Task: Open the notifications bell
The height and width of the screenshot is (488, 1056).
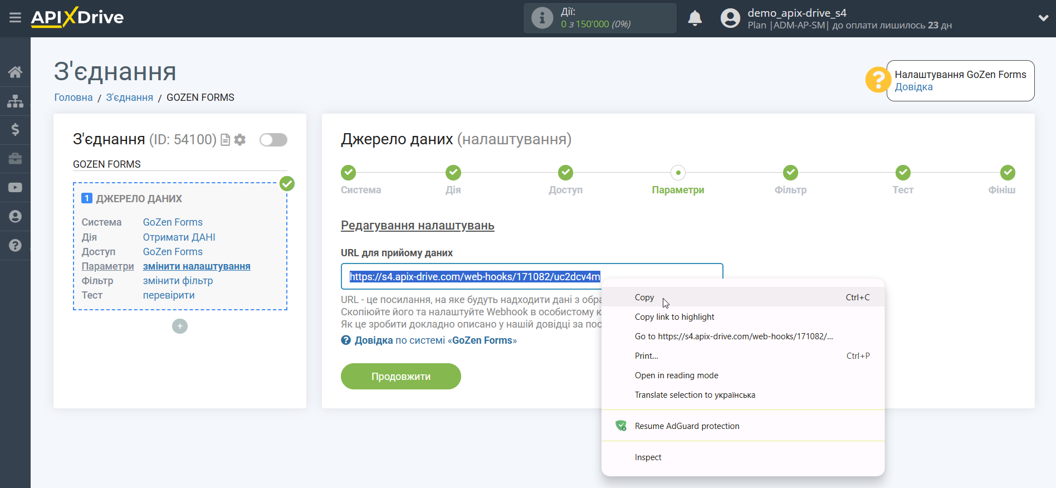Action: coord(695,18)
